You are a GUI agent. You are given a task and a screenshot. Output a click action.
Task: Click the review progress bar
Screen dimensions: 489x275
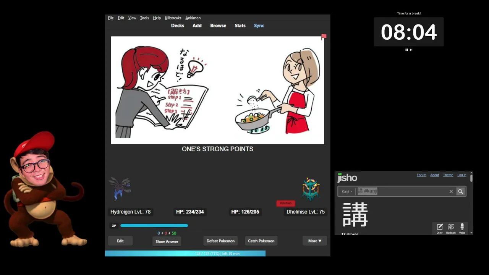point(185,254)
